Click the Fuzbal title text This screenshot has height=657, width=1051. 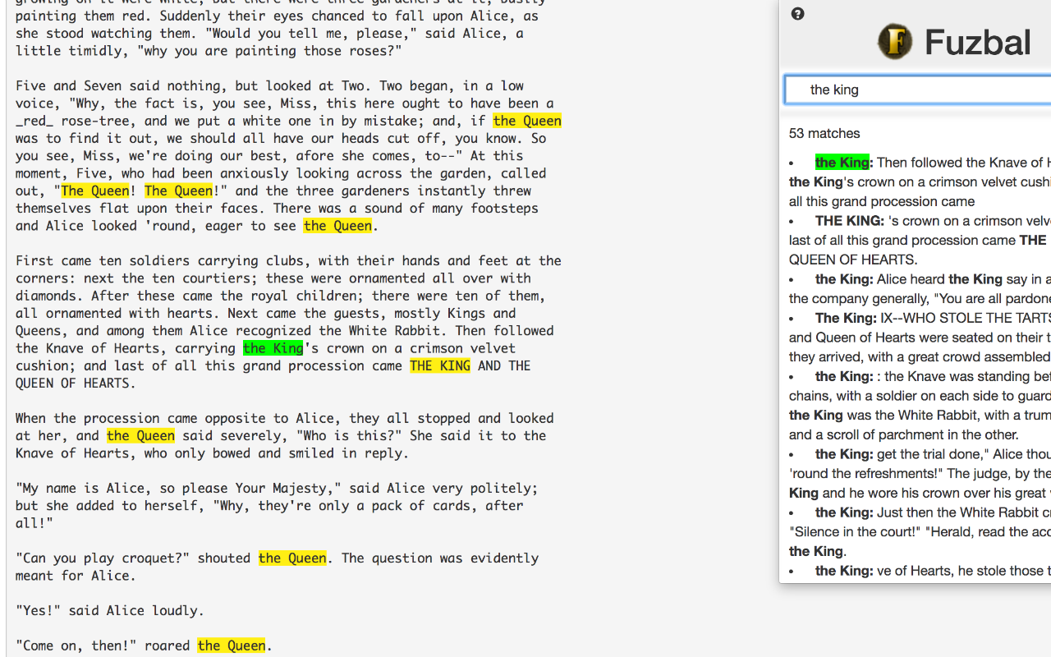977,42
